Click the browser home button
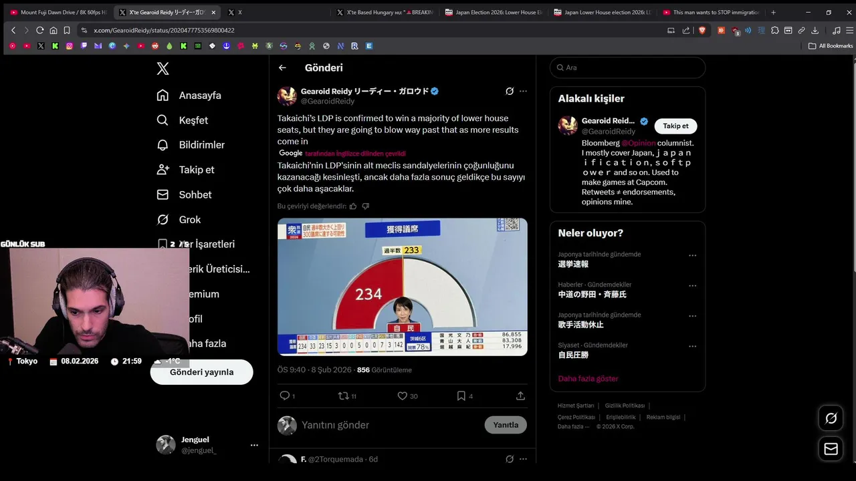Image resolution: width=856 pixels, height=481 pixels. tap(53, 30)
